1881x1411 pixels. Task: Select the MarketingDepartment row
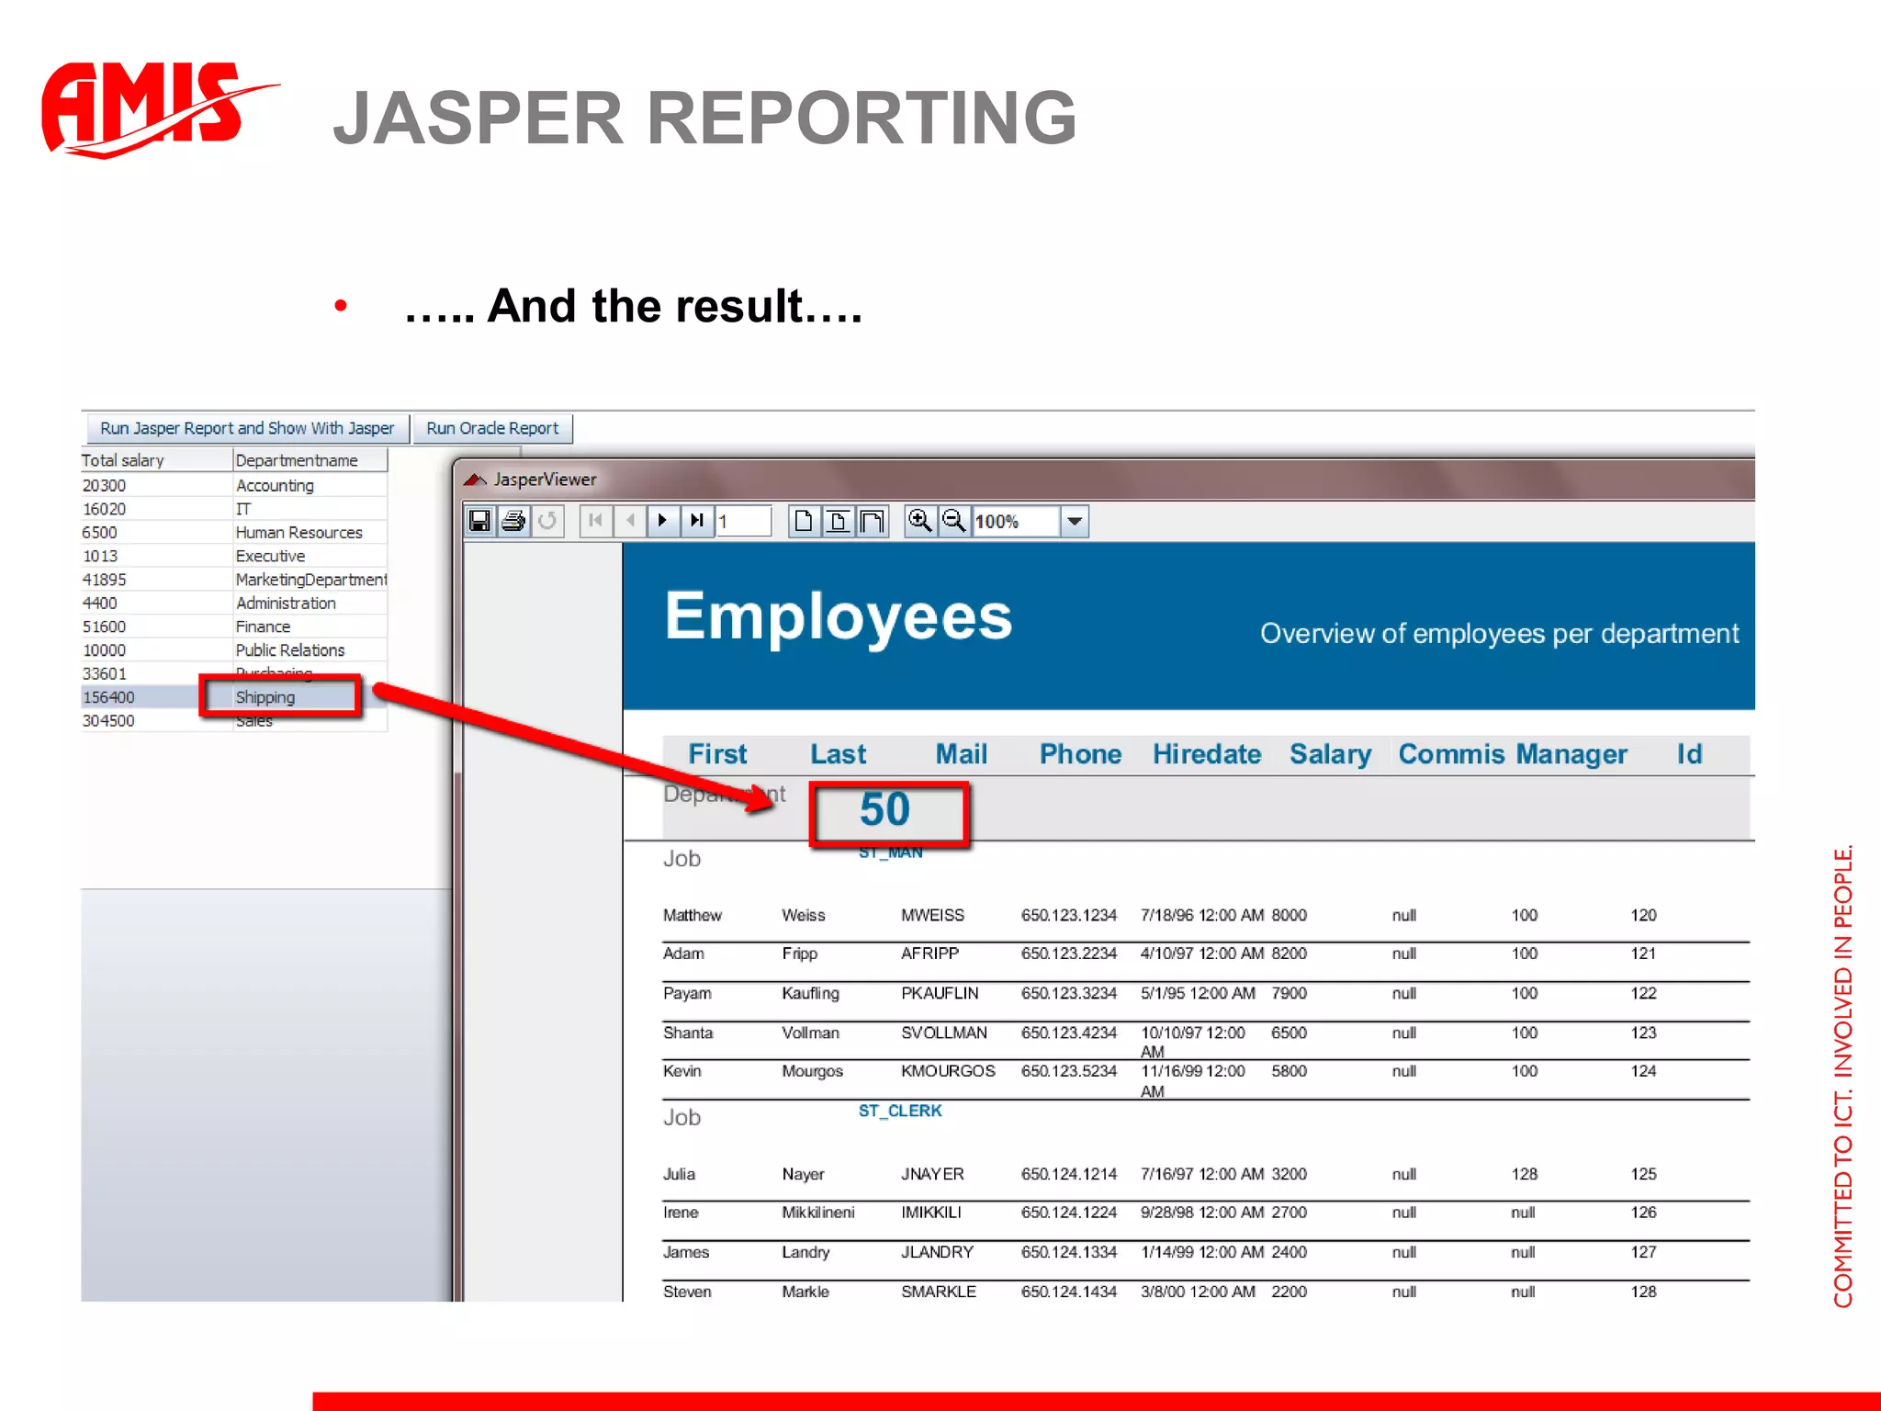tap(234, 580)
